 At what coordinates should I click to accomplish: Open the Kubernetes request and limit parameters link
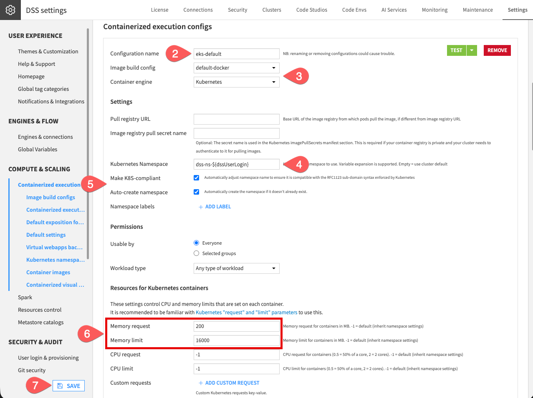pos(247,313)
